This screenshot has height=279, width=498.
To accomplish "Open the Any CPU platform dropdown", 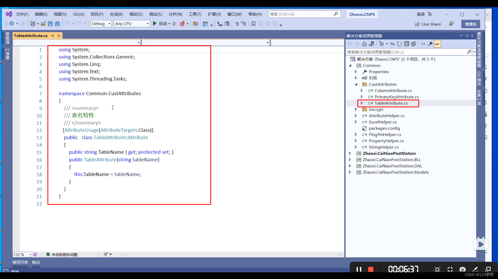I will (132, 24).
